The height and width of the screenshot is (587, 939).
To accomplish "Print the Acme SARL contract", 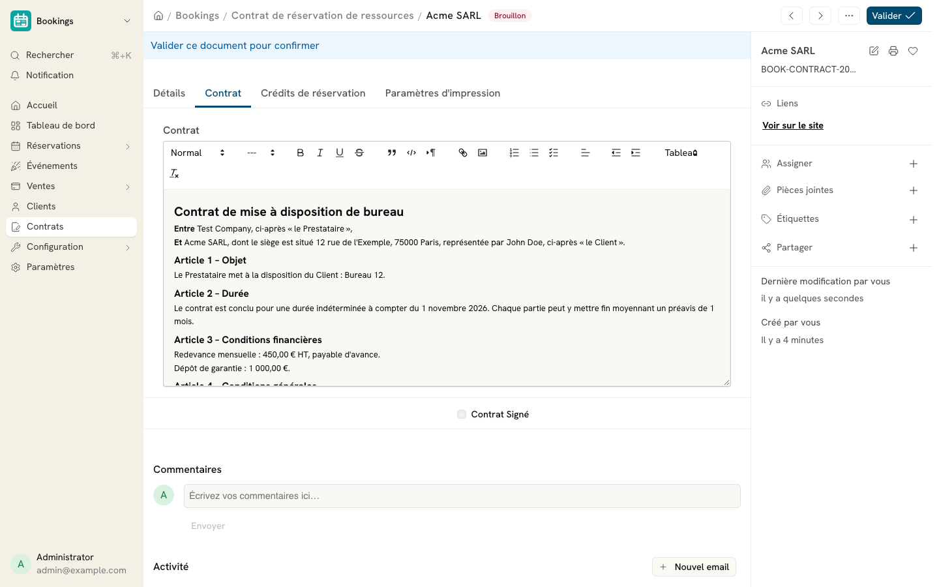I will [x=893, y=51].
